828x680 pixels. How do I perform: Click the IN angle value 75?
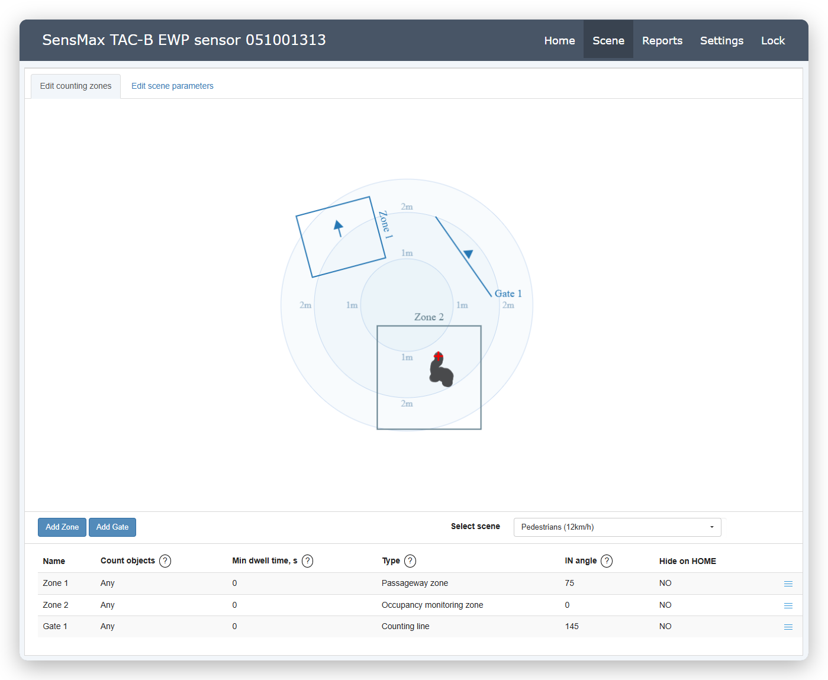point(569,583)
